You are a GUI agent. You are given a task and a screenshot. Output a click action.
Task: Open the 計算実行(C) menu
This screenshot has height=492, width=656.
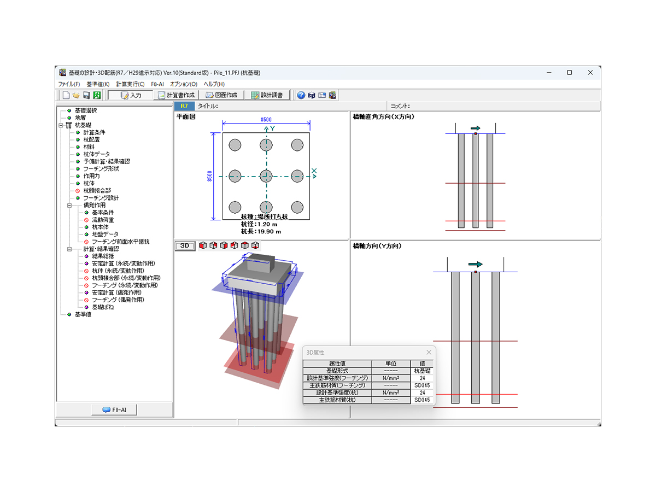(130, 84)
